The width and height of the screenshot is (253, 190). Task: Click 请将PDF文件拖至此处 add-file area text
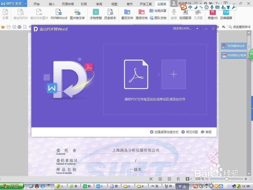point(155,99)
